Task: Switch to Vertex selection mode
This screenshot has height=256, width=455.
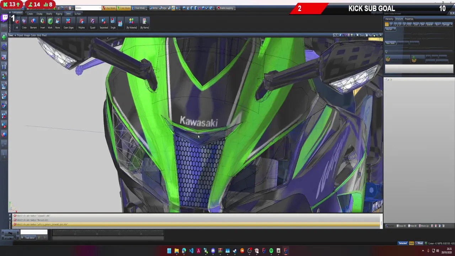Action: [x=154, y=8]
